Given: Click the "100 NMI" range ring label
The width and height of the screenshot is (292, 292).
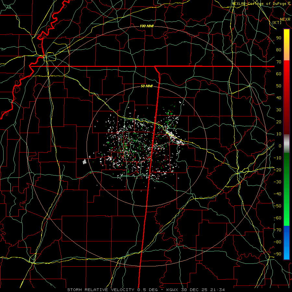Looking at the screenshot, I should (x=147, y=26).
